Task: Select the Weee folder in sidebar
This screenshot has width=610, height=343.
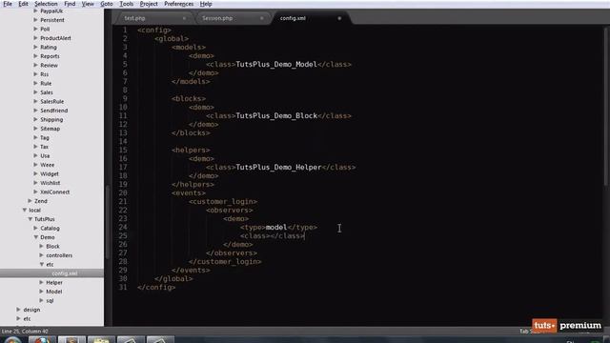Action: pyautogui.click(x=47, y=165)
